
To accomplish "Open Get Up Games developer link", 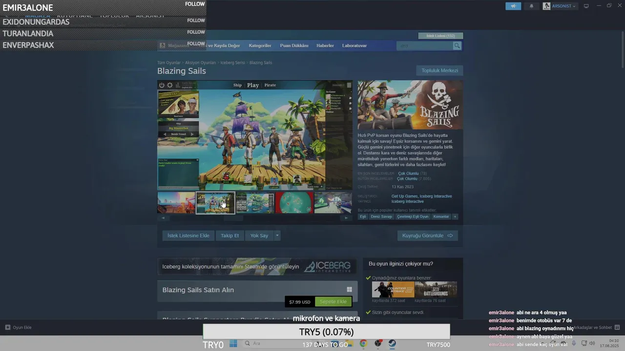I will click(x=404, y=196).
